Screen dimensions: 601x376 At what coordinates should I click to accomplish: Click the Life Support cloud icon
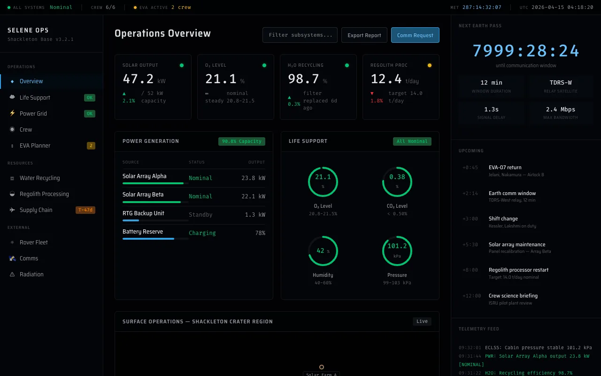click(x=12, y=97)
